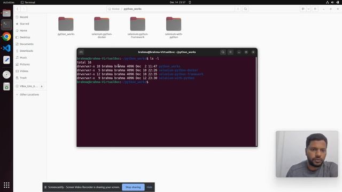Click selenium-python-docker in terminal listing
Screen dimensions: 342x192
coord(178,70)
